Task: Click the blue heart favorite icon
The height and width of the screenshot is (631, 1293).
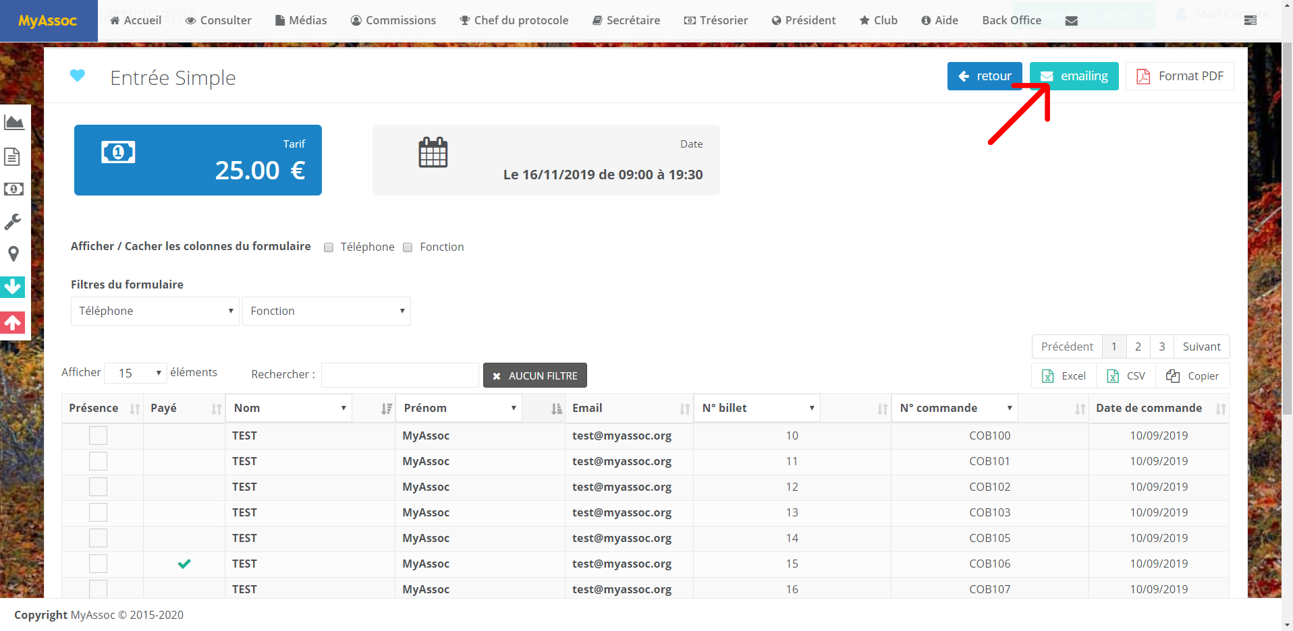Action: (x=78, y=76)
